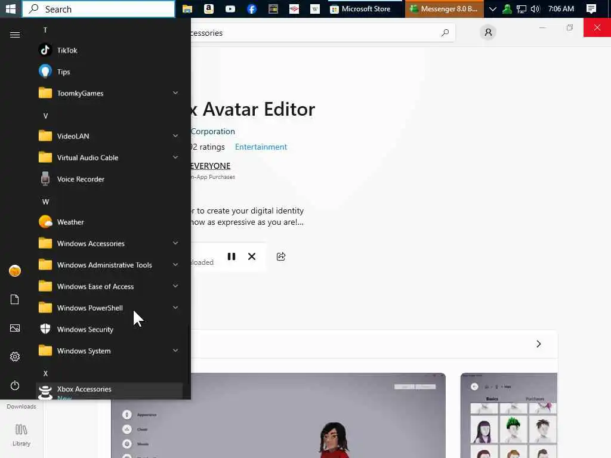Open the avatar hairstyles screenshot thumbnail
This screenshot has height=458, width=611.
[508, 416]
